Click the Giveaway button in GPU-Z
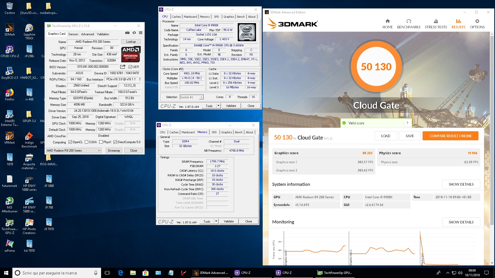Image resolution: width=495 pixels, height=278 pixels. coord(114,151)
